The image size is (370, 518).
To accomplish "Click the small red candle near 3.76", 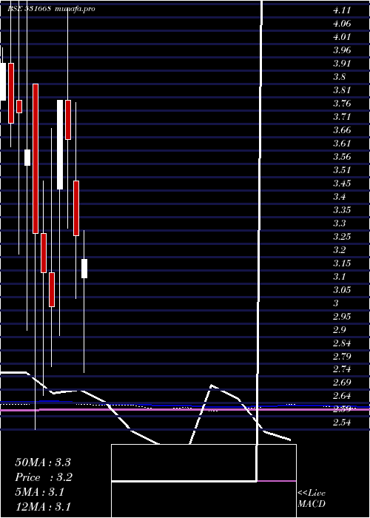I will point(19,107).
